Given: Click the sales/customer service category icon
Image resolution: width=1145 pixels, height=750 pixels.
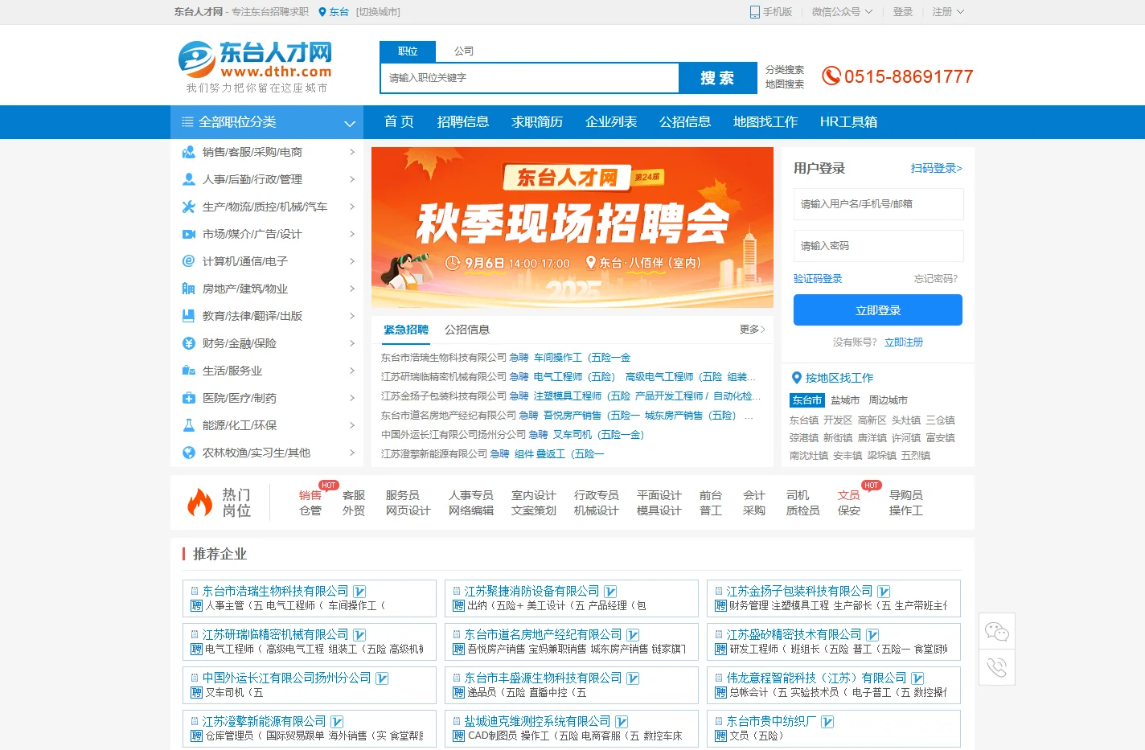Looking at the screenshot, I should tap(189, 152).
